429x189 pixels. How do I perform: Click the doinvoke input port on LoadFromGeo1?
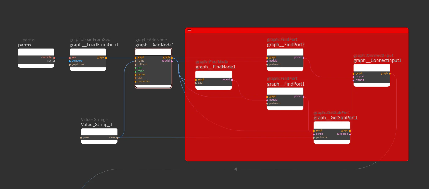70,61
